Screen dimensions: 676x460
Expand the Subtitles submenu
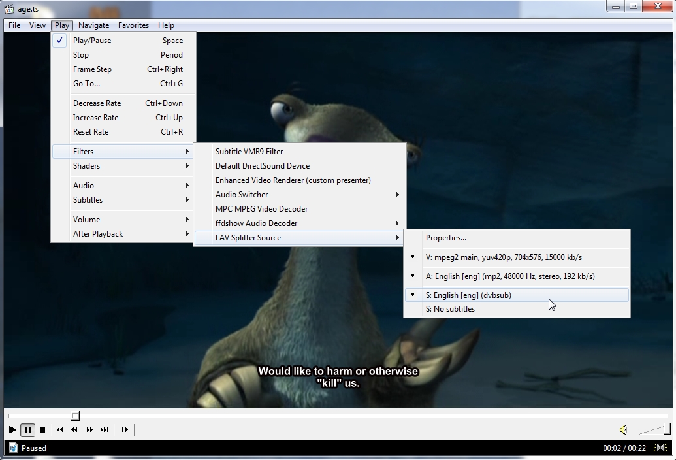(x=123, y=200)
